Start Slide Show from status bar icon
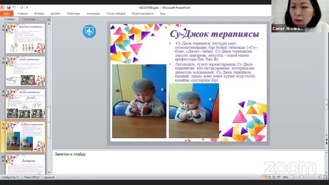 [279, 177]
